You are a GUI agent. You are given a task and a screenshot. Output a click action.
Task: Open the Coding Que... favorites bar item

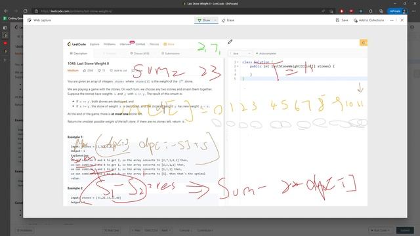[12, 18]
